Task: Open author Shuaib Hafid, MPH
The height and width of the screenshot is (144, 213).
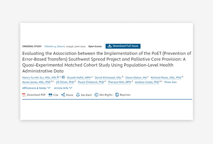Action: tap(79, 77)
